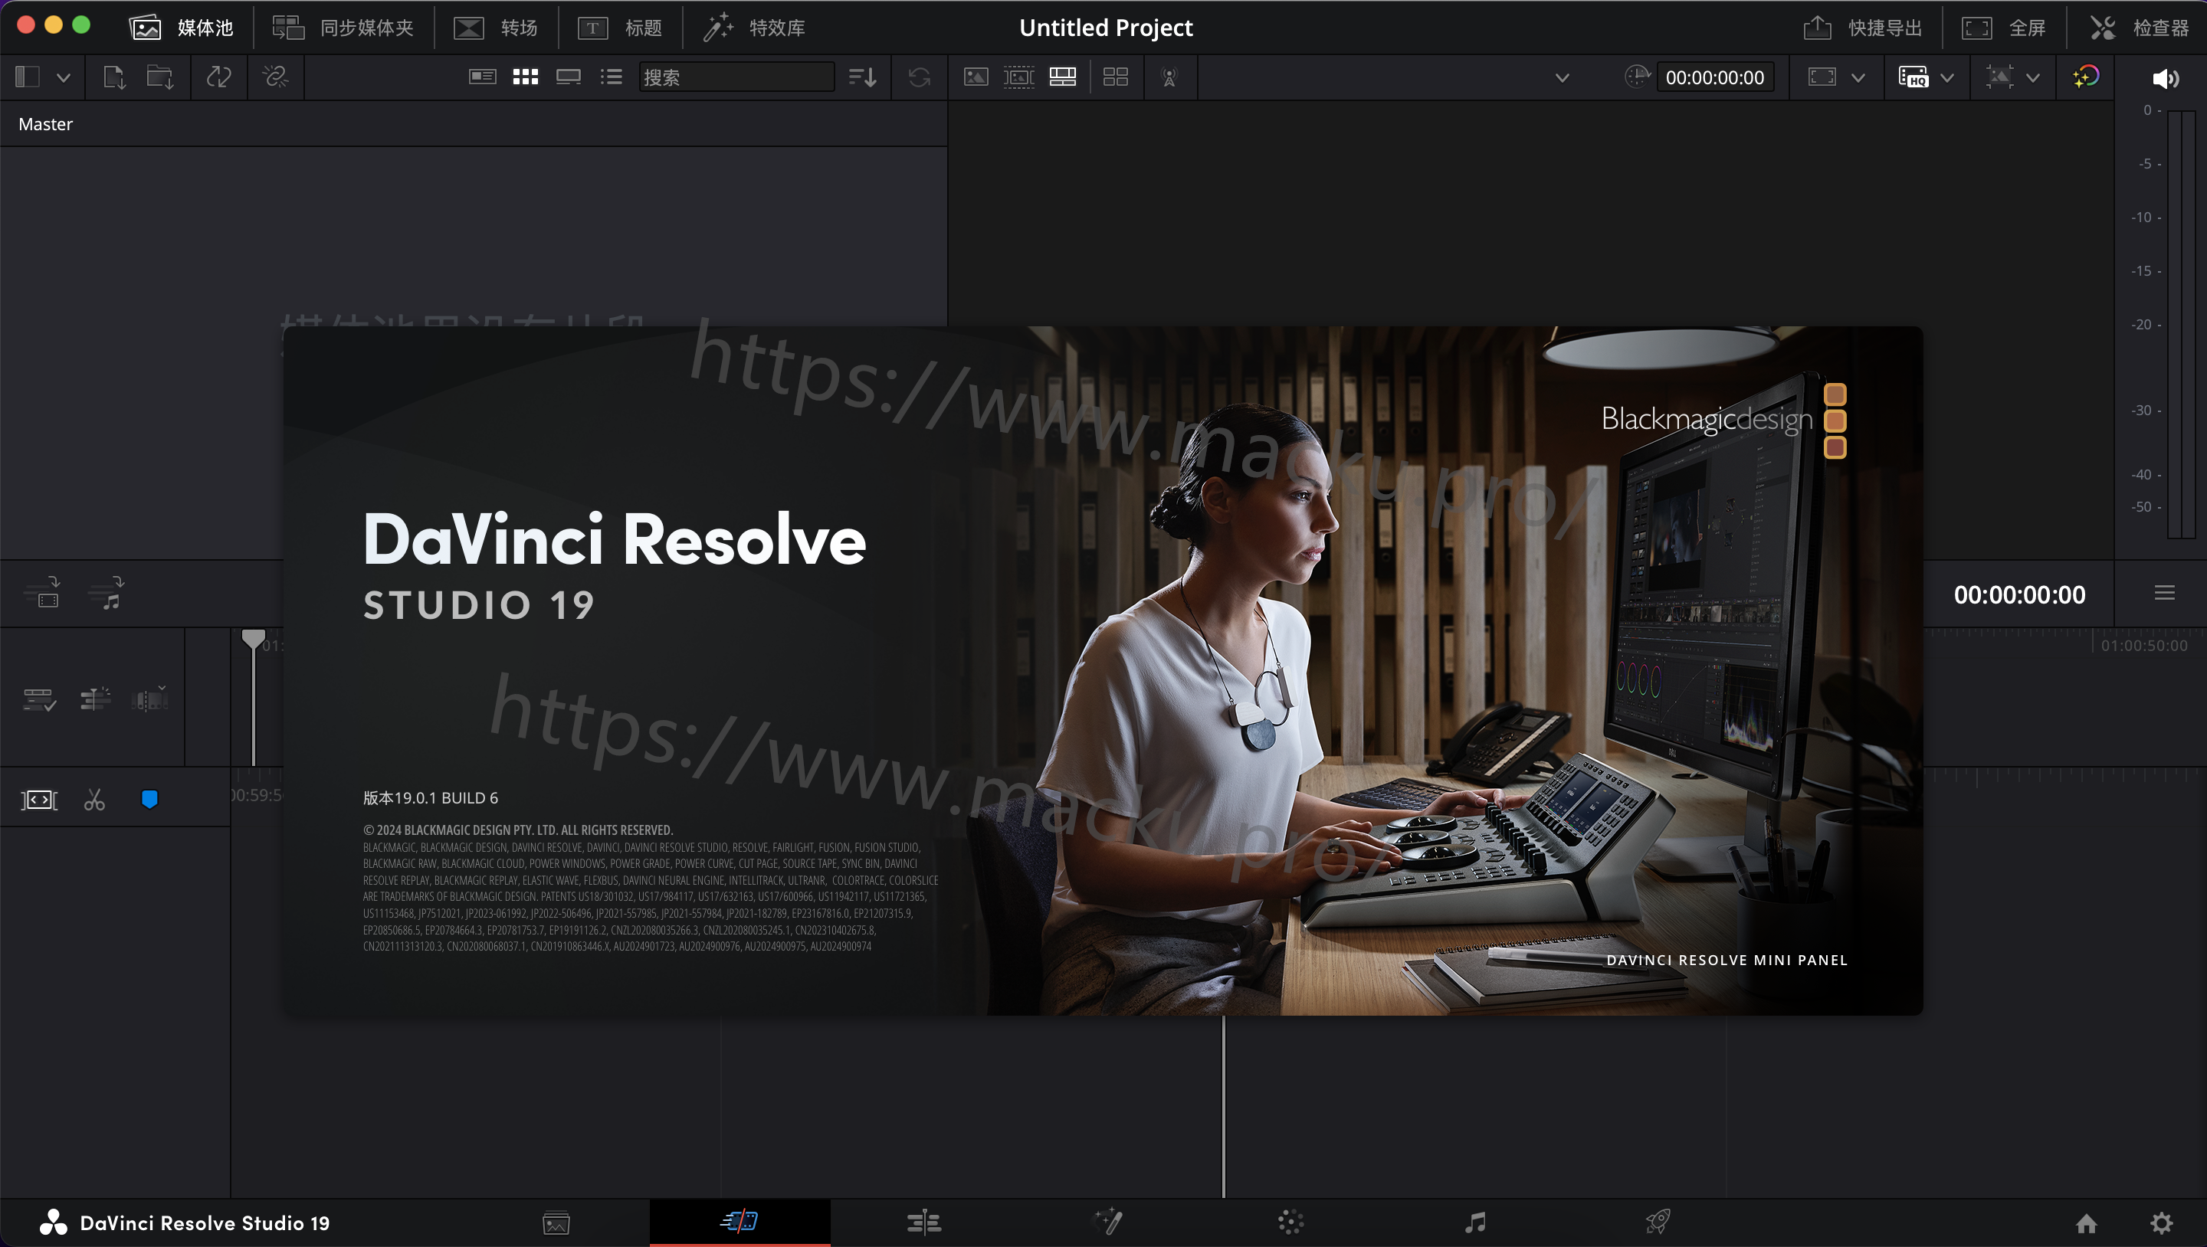Select timeline viewer mode
Screen dimensions: 2207x1247
click(x=1062, y=77)
